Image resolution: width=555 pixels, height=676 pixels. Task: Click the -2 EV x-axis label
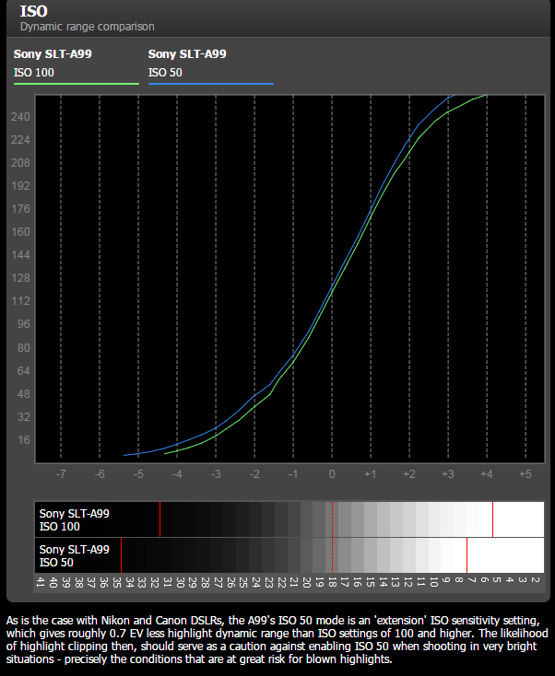[x=254, y=474]
